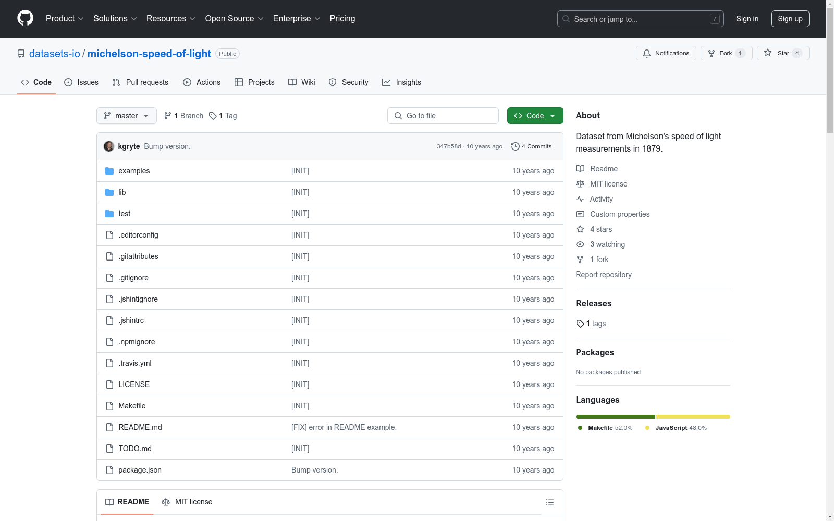Open the Wiki tab
Screen dimensions: 834x521
pos(302,82)
